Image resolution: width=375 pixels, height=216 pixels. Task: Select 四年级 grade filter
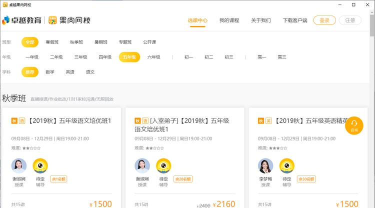pyautogui.click(x=105, y=57)
